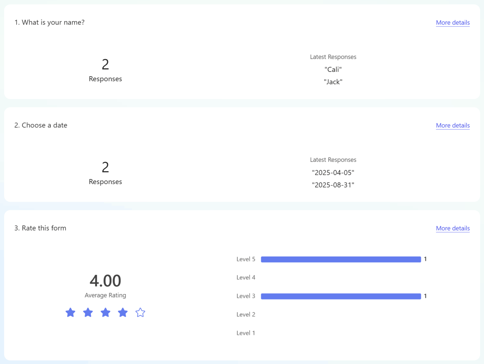Click the second filled star icon
Screen dimensions: 484x364
88,313
